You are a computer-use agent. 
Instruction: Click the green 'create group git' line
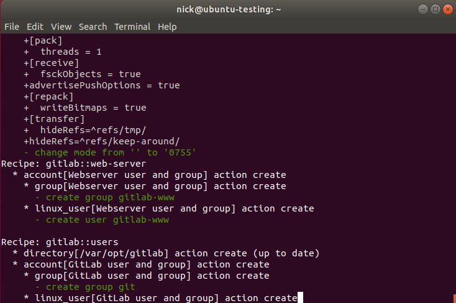pyautogui.click(x=85, y=287)
